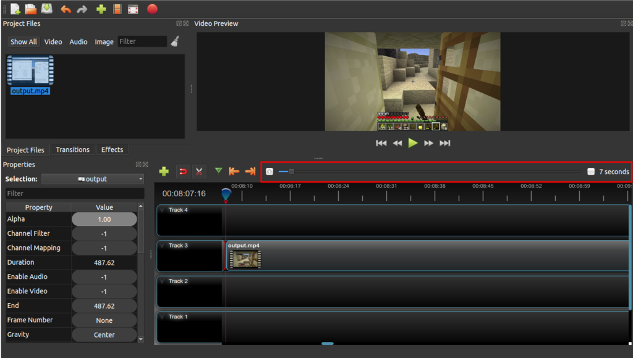Viewport: 633px width, 358px height.
Task: Click the Duration value 487.62
Action: 104,263
